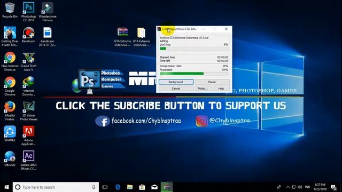Open the Bandicam shortcut
This screenshot has height=192, width=342.
[28, 35]
